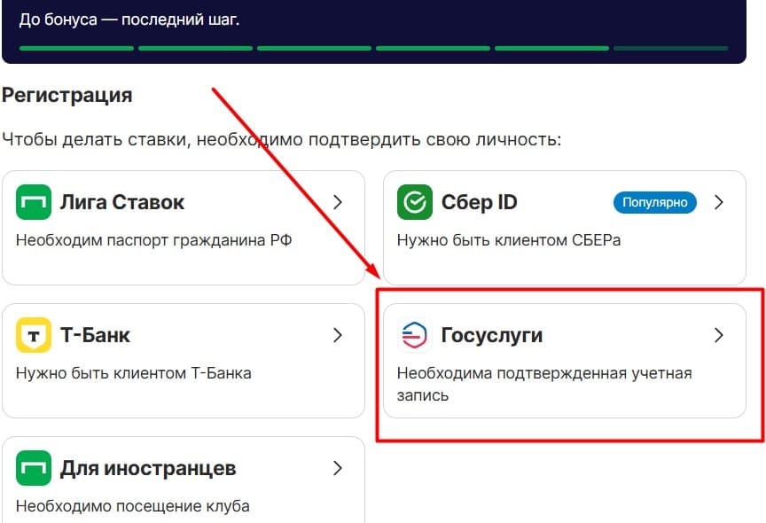Click the blue Популярно badge
The width and height of the screenshot is (766, 523).
(654, 202)
